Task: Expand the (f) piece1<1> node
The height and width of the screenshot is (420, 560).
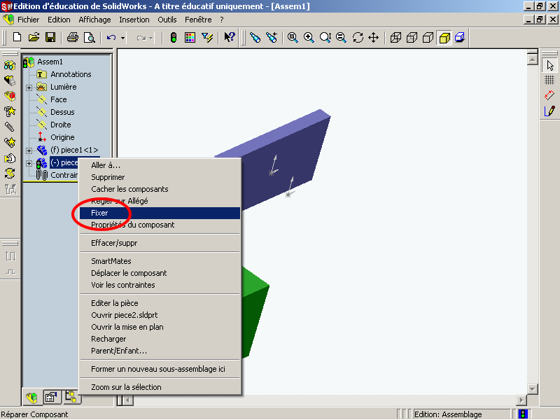Action: tap(29, 150)
